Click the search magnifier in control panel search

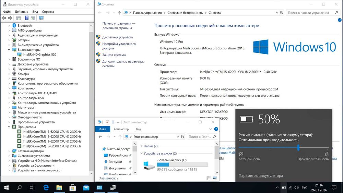[336, 13]
